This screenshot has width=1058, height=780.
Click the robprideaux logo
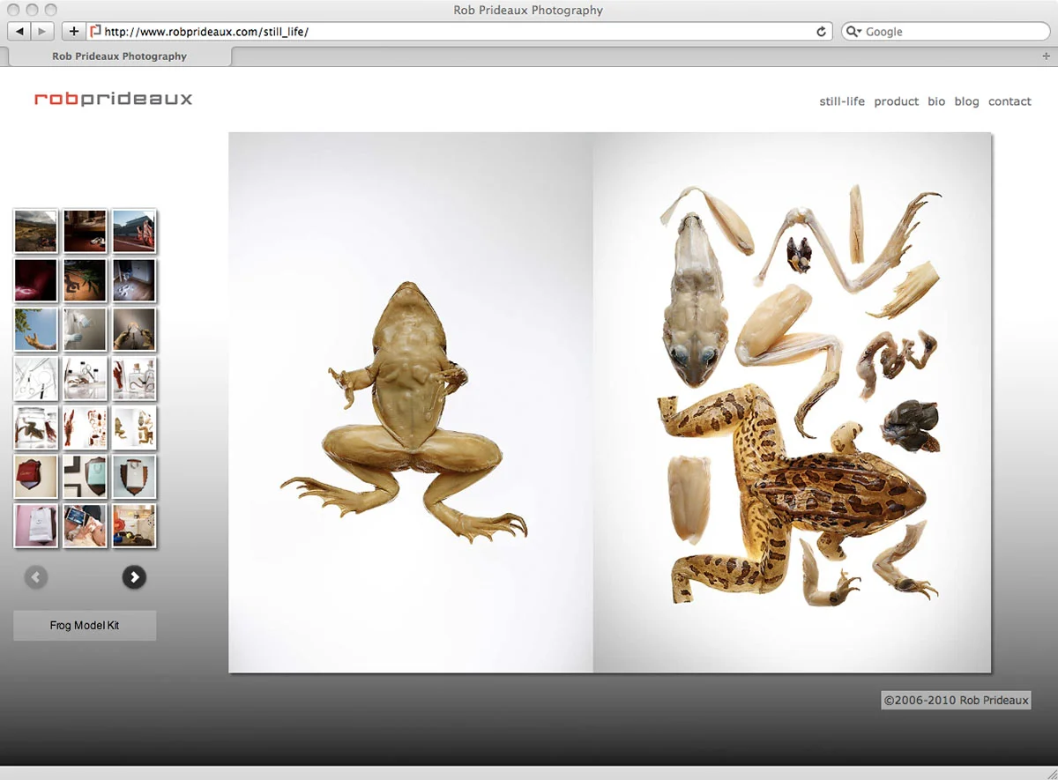click(113, 99)
